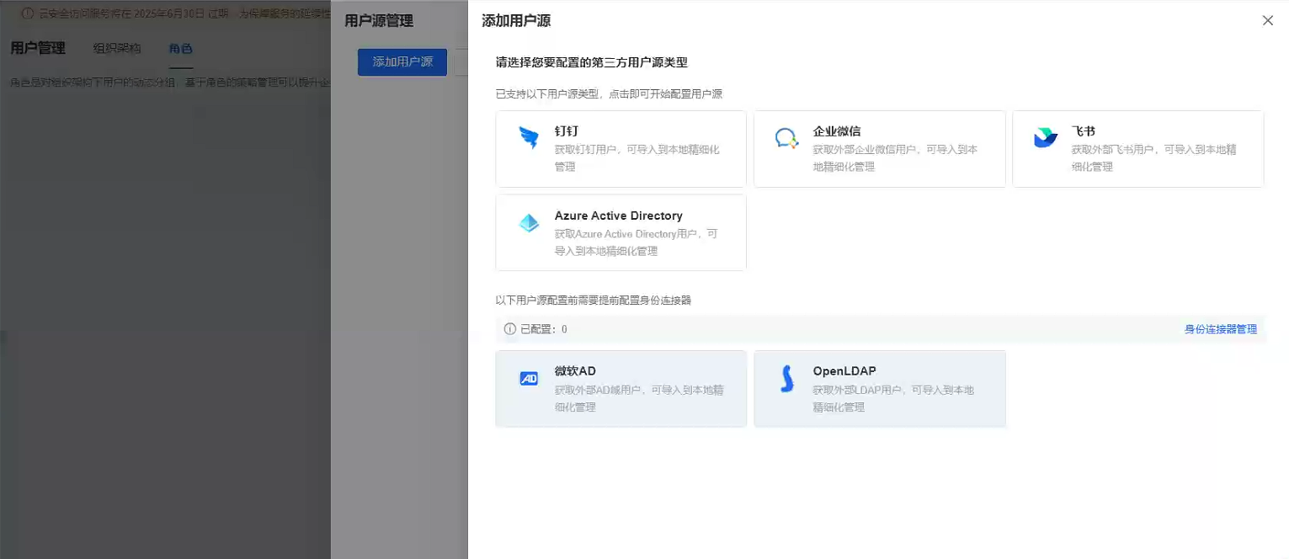Close the 添加用户源 panel
This screenshot has width=1289, height=559.
pos(1267,21)
